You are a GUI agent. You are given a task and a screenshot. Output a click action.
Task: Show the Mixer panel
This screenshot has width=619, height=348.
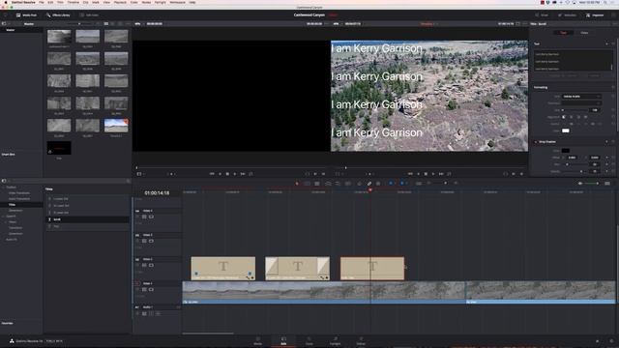(x=542, y=15)
